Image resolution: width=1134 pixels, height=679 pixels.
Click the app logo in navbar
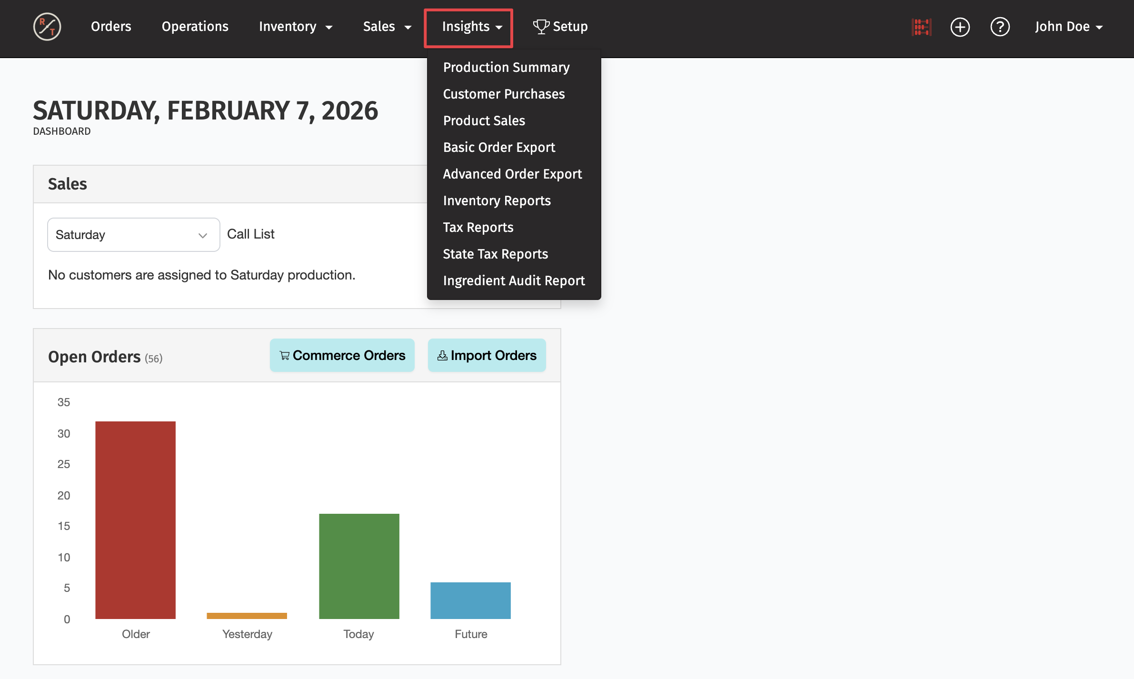click(47, 27)
